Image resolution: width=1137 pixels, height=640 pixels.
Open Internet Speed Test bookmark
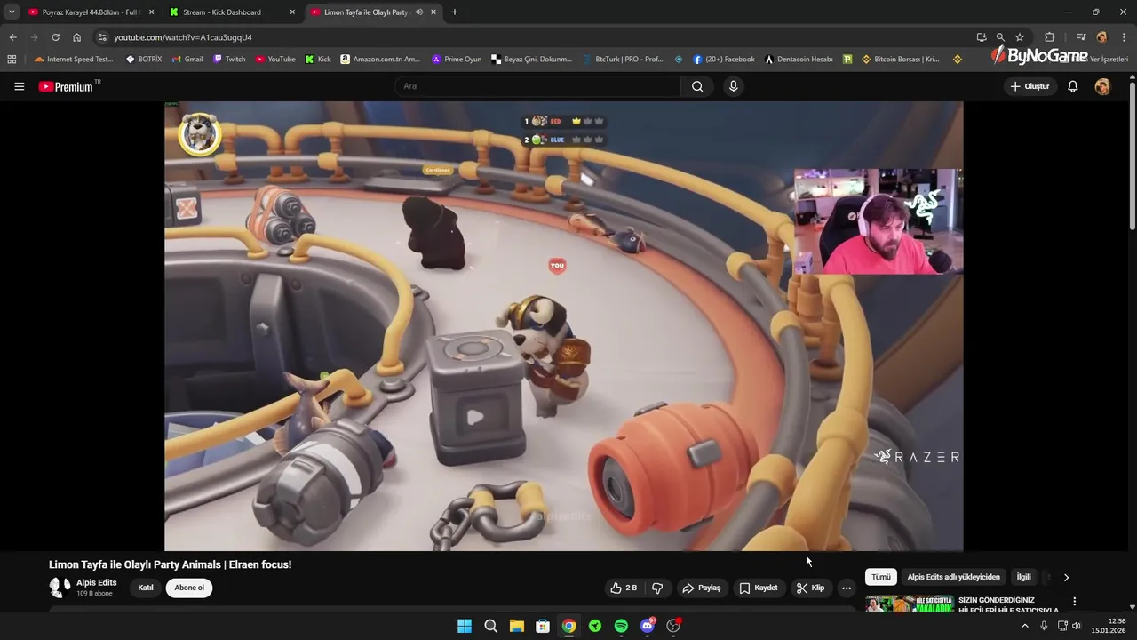(74, 60)
